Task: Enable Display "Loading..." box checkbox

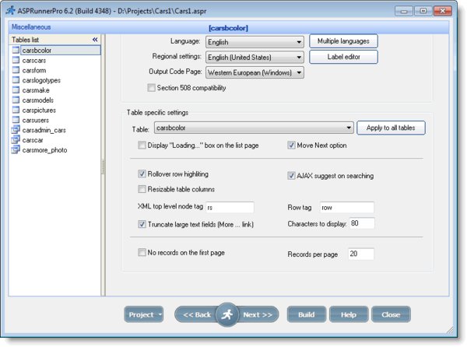Action: coord(142,145)
